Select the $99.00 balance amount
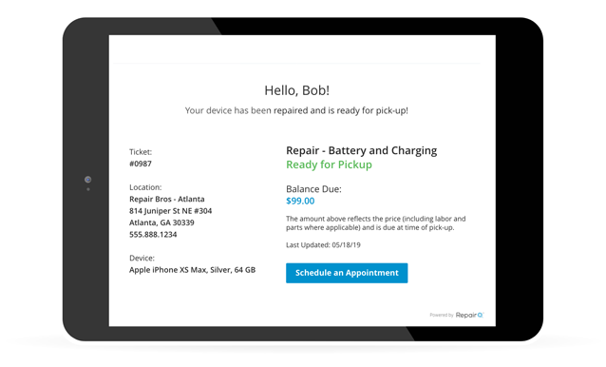Viewport: 606px width, 367px height. (300, 202)
